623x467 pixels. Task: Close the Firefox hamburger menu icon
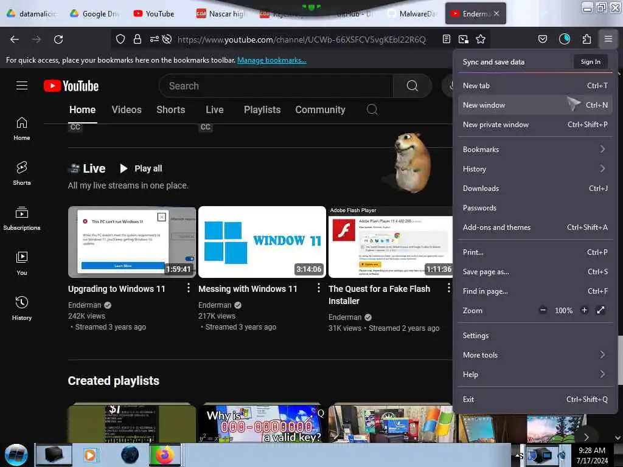(x=608, y=39)
